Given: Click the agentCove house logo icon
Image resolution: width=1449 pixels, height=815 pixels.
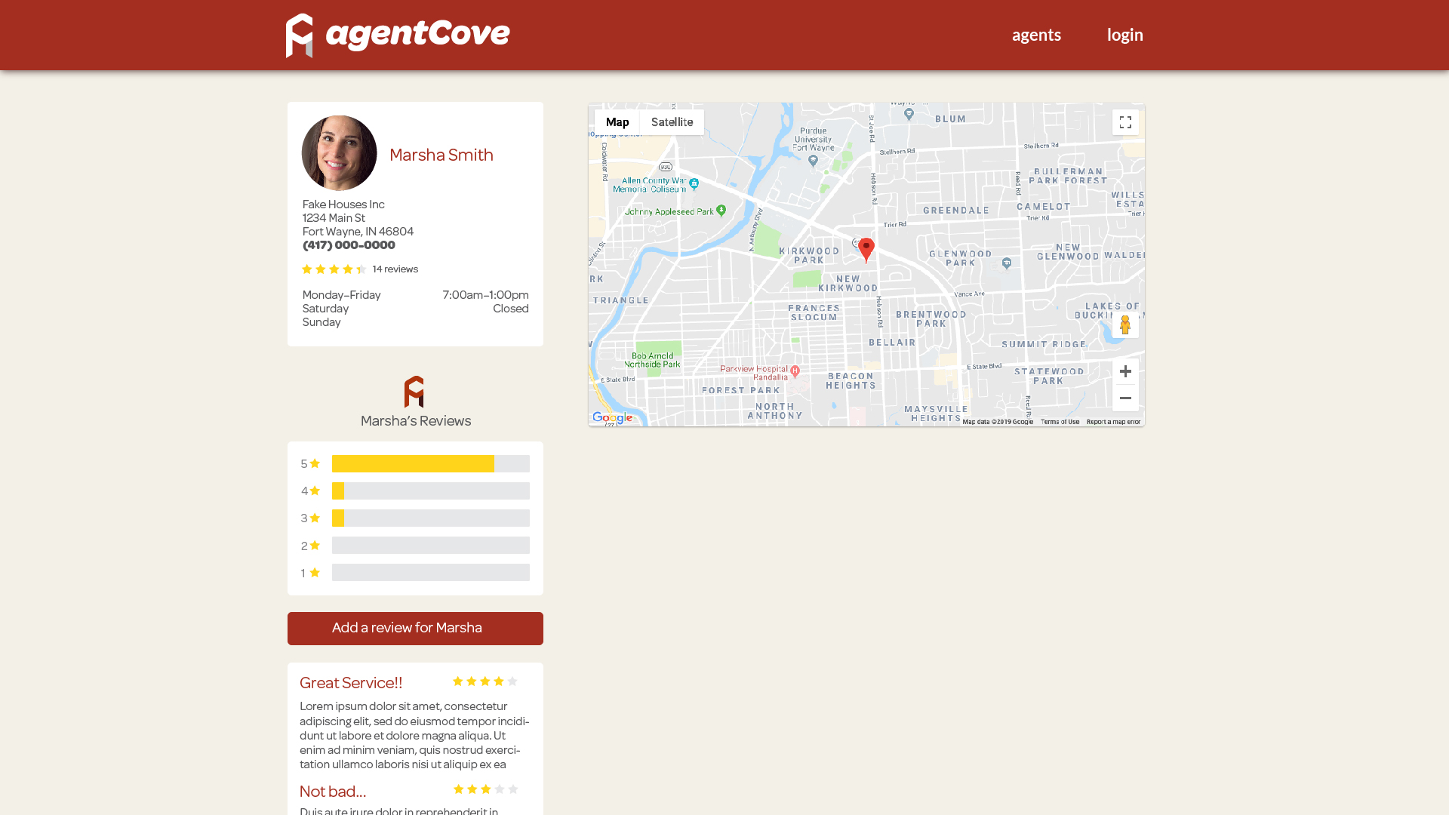Looking at the screenshot, I should 299,35.
